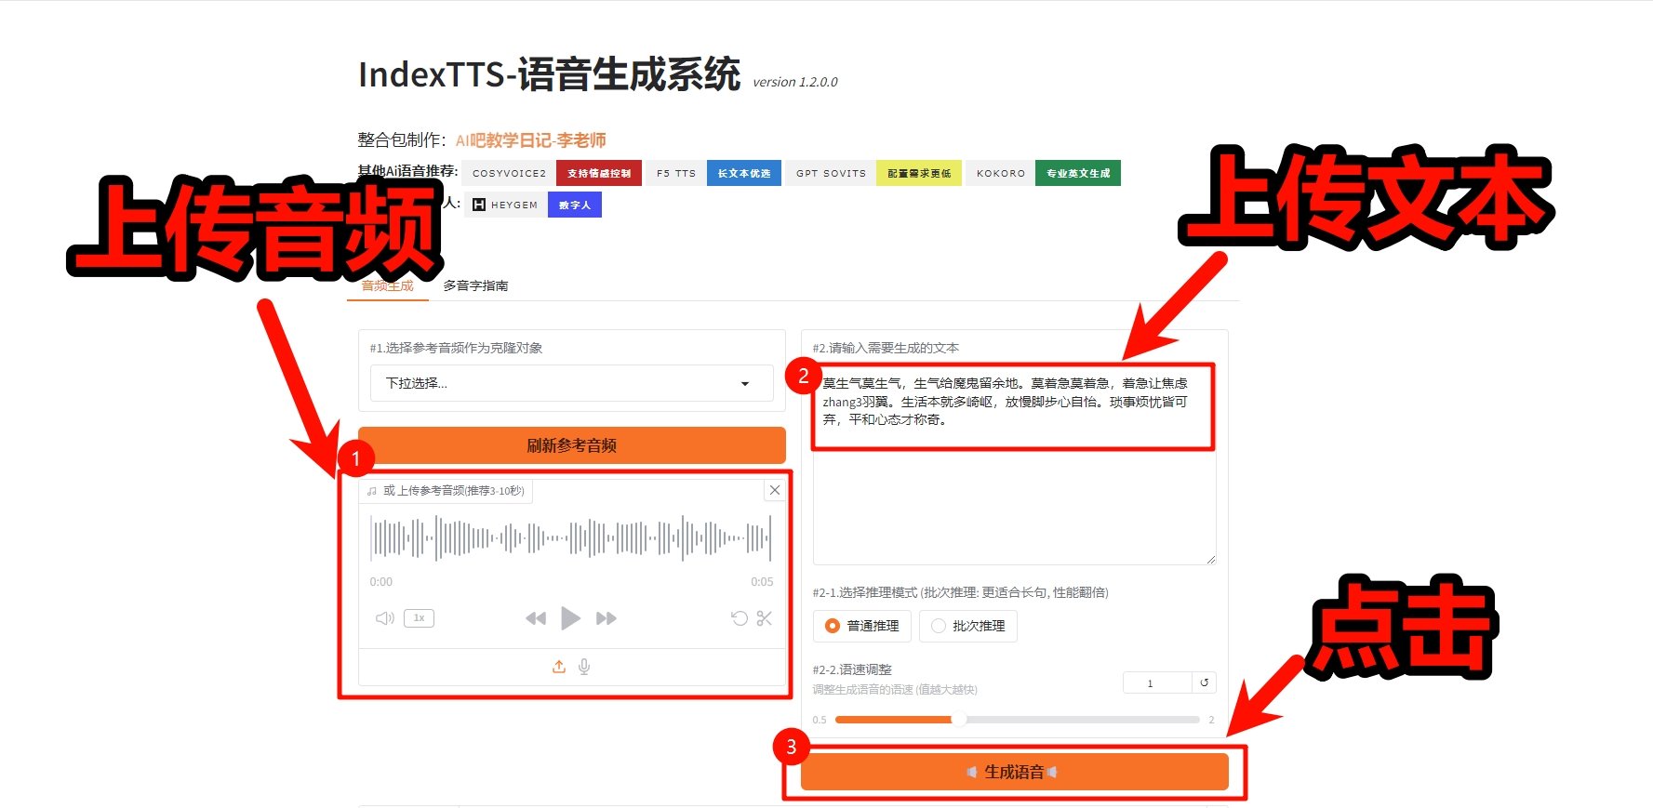Reset the speech speed to default

coord(1204,682)
